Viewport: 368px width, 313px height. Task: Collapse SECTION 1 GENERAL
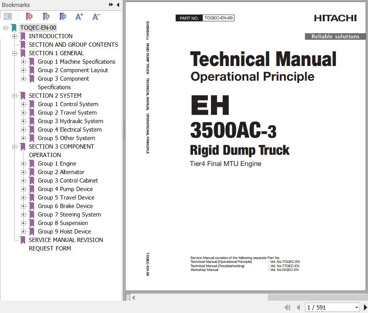(15, 53)
